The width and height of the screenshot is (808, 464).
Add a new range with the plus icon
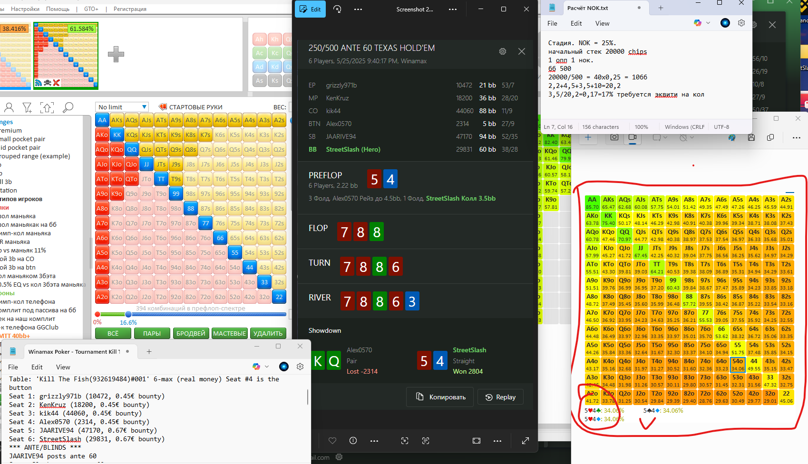coord(116,54)
